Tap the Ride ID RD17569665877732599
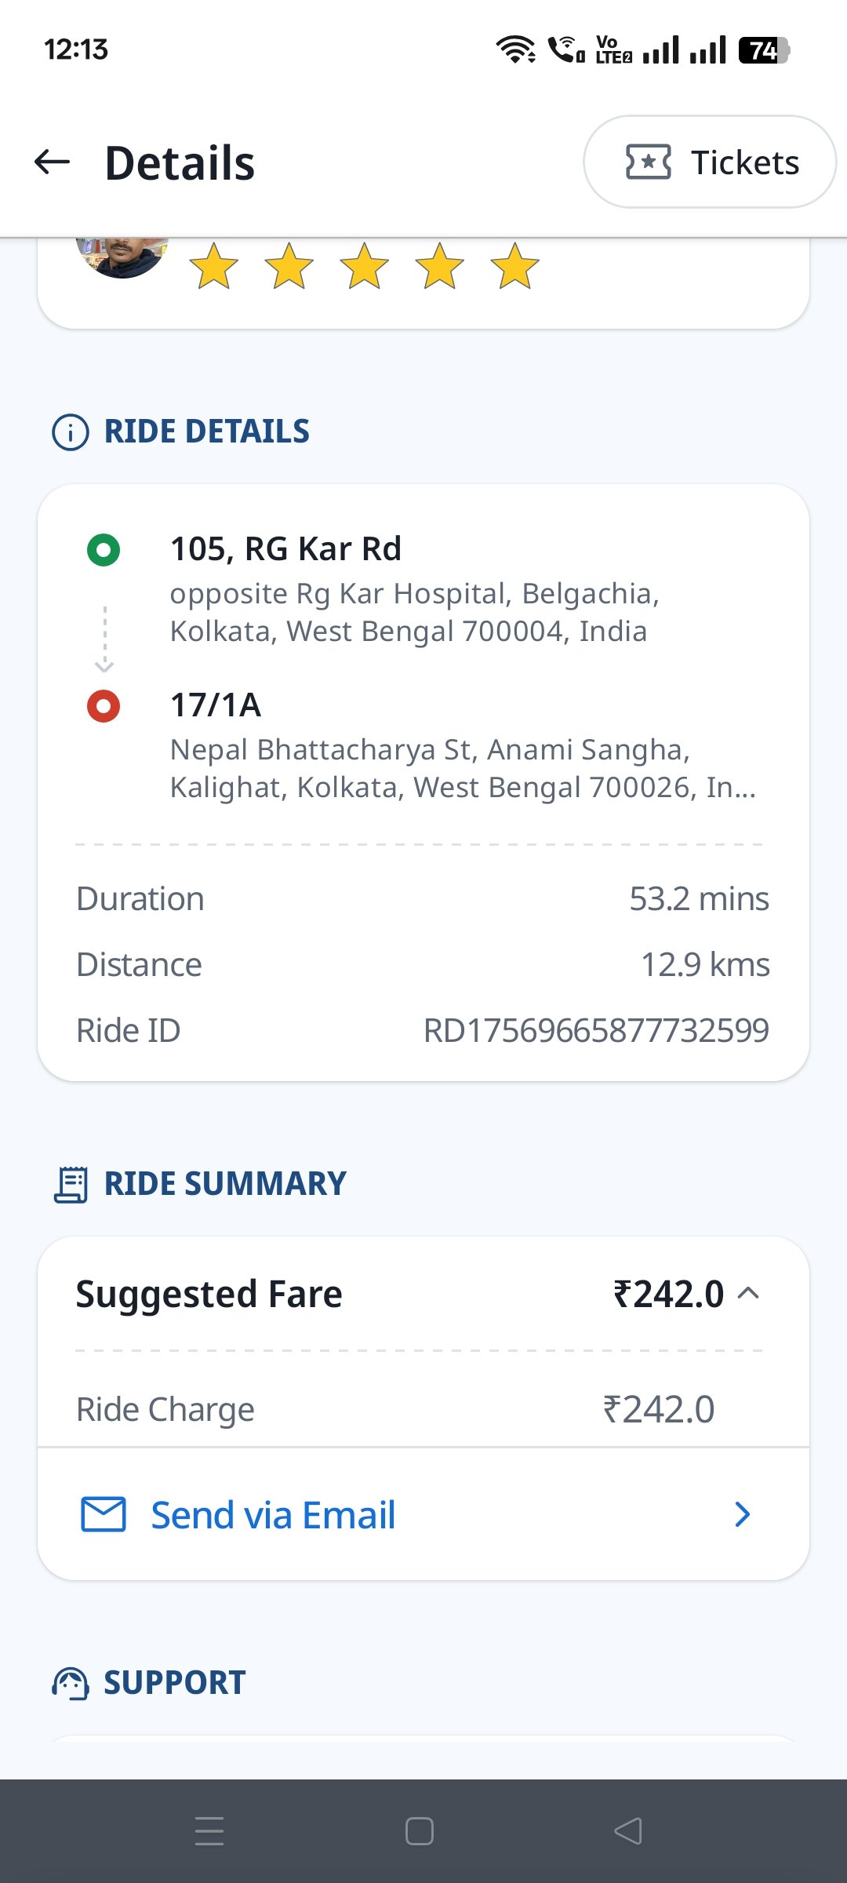 click(x=596, y=1030)
